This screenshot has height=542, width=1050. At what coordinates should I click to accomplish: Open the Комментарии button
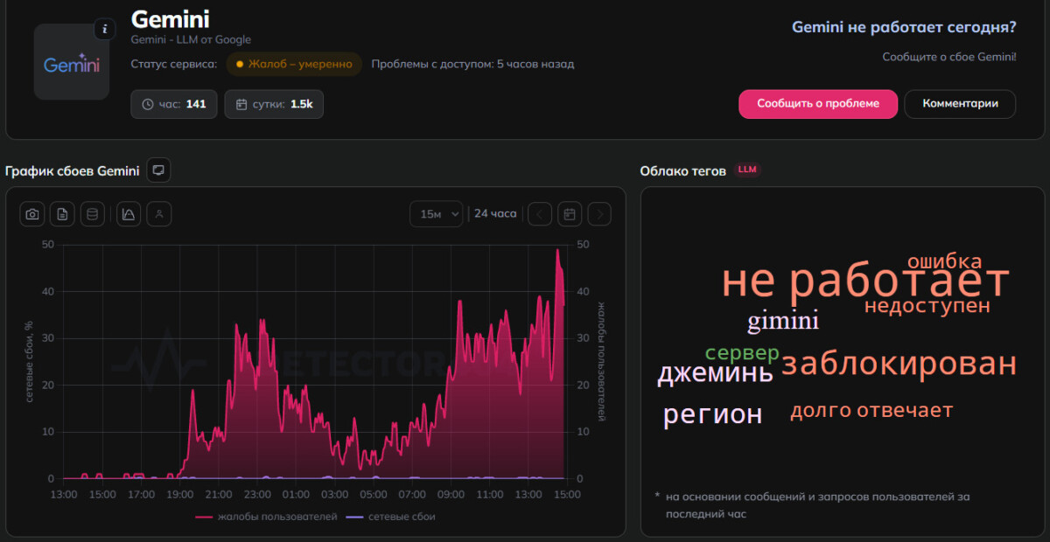click(x=960, y=103)
